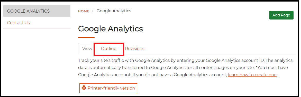The image size is (301, 97).
Task: Switch to the Revisions tab
Action: click(x=135, y=49)
